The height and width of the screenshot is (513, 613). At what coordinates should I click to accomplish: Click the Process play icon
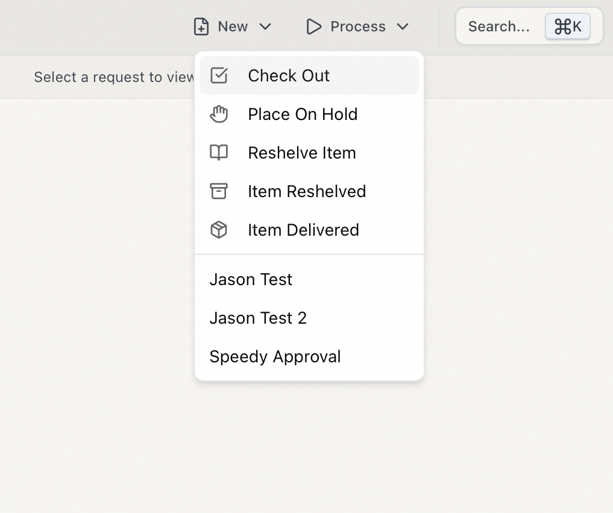[314, 27]
